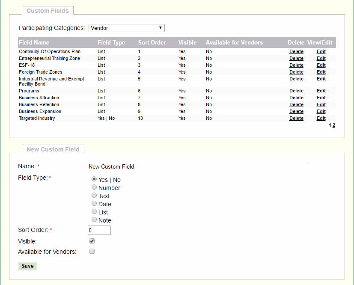Pick the Date field type radio

click(94, 204)
